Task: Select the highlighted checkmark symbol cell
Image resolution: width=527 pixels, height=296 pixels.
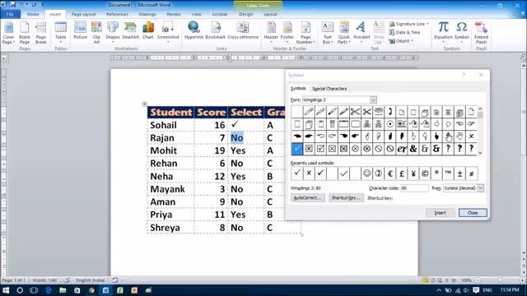Action: tap(297, 149)
